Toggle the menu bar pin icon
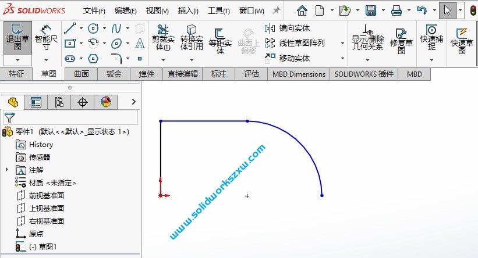Image resolution: width=478 pixels, height=258 pixels. click(277, 10)
